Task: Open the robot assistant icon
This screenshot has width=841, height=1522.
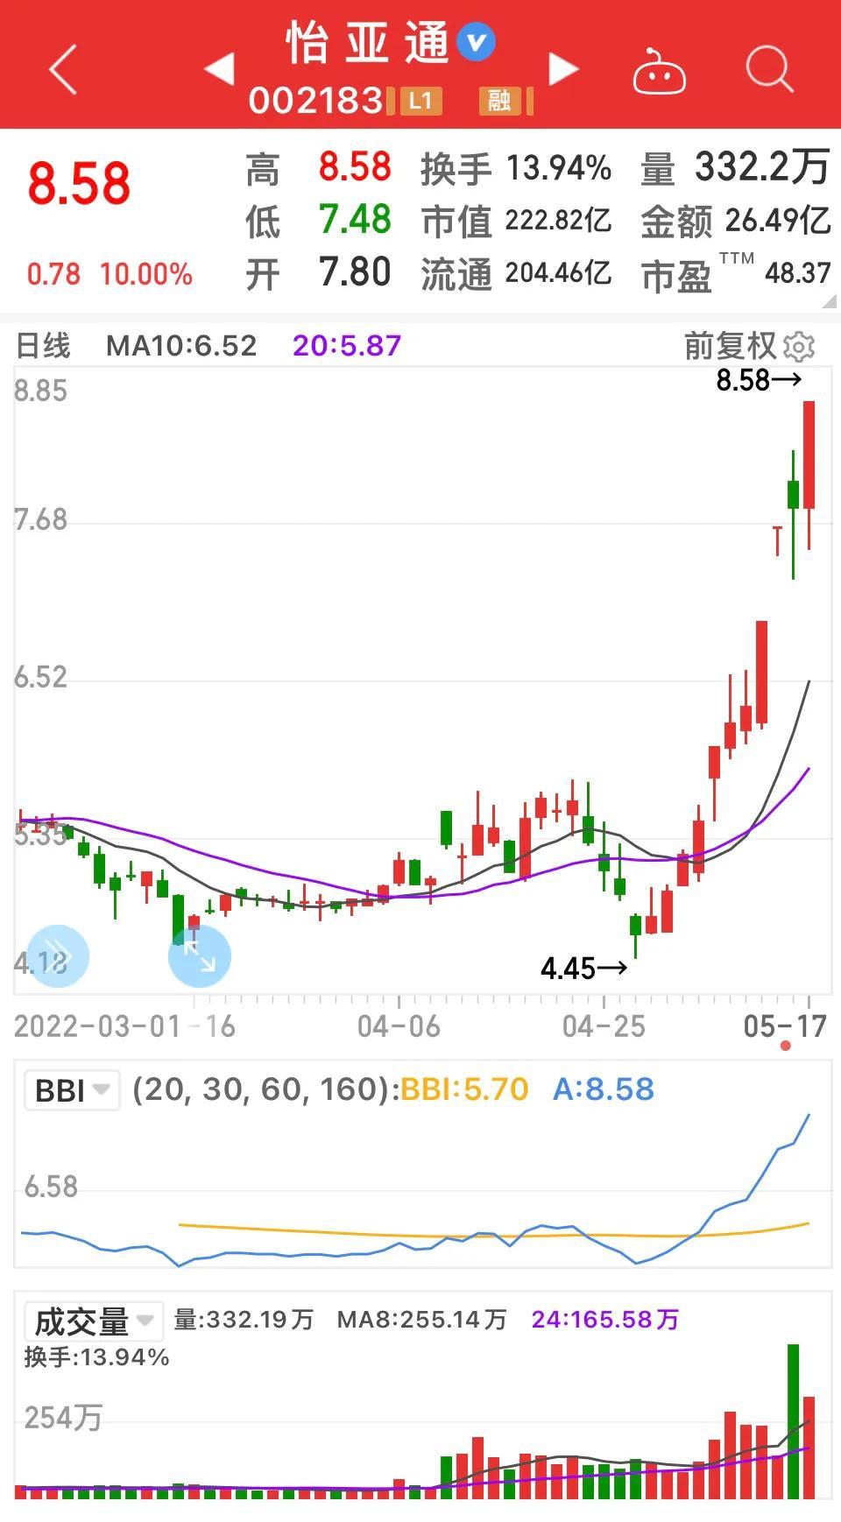Action: 659,72
